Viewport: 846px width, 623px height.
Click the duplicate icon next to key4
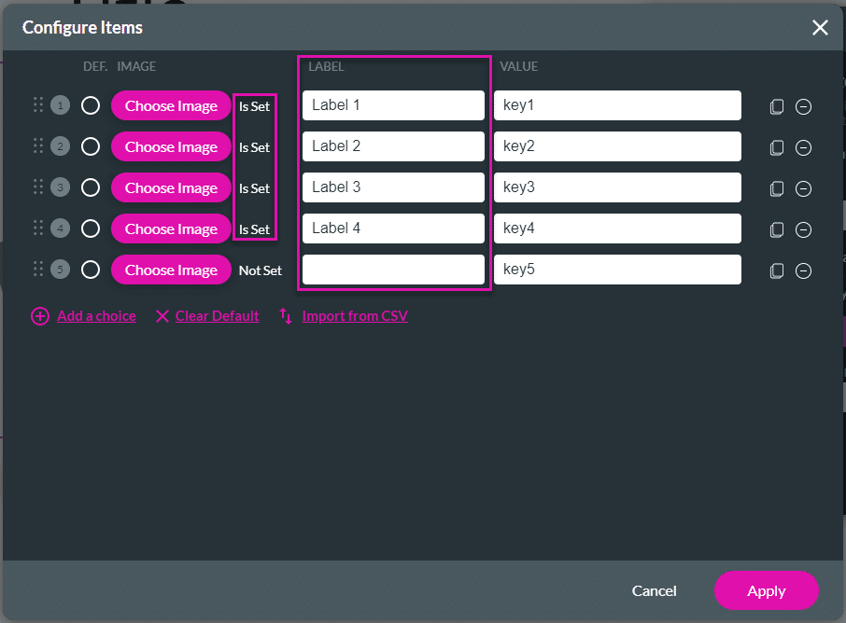[x=776, y=229]
